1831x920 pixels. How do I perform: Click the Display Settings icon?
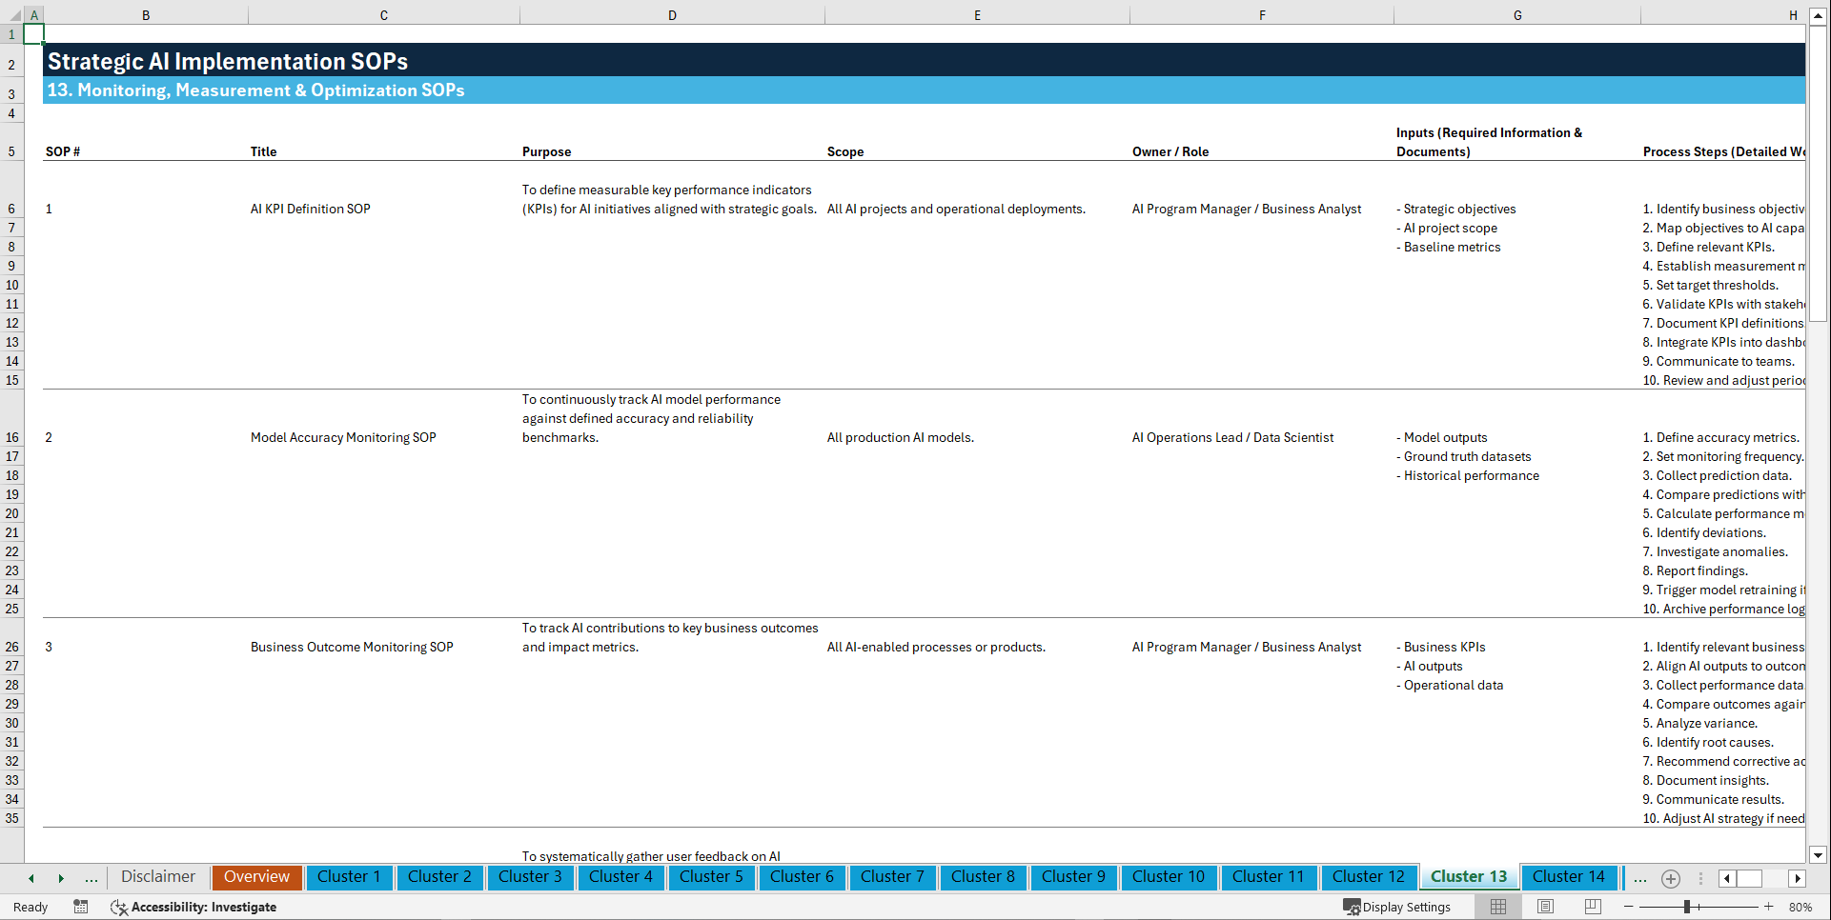[x=1353, y=907]
